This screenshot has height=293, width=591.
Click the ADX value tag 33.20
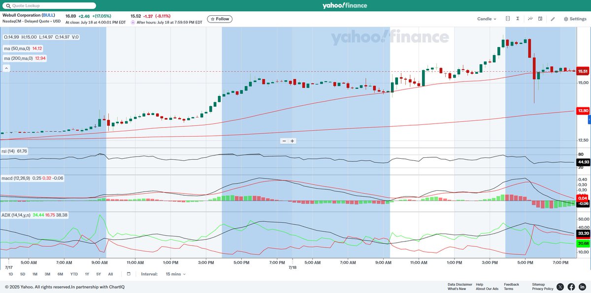583,234
